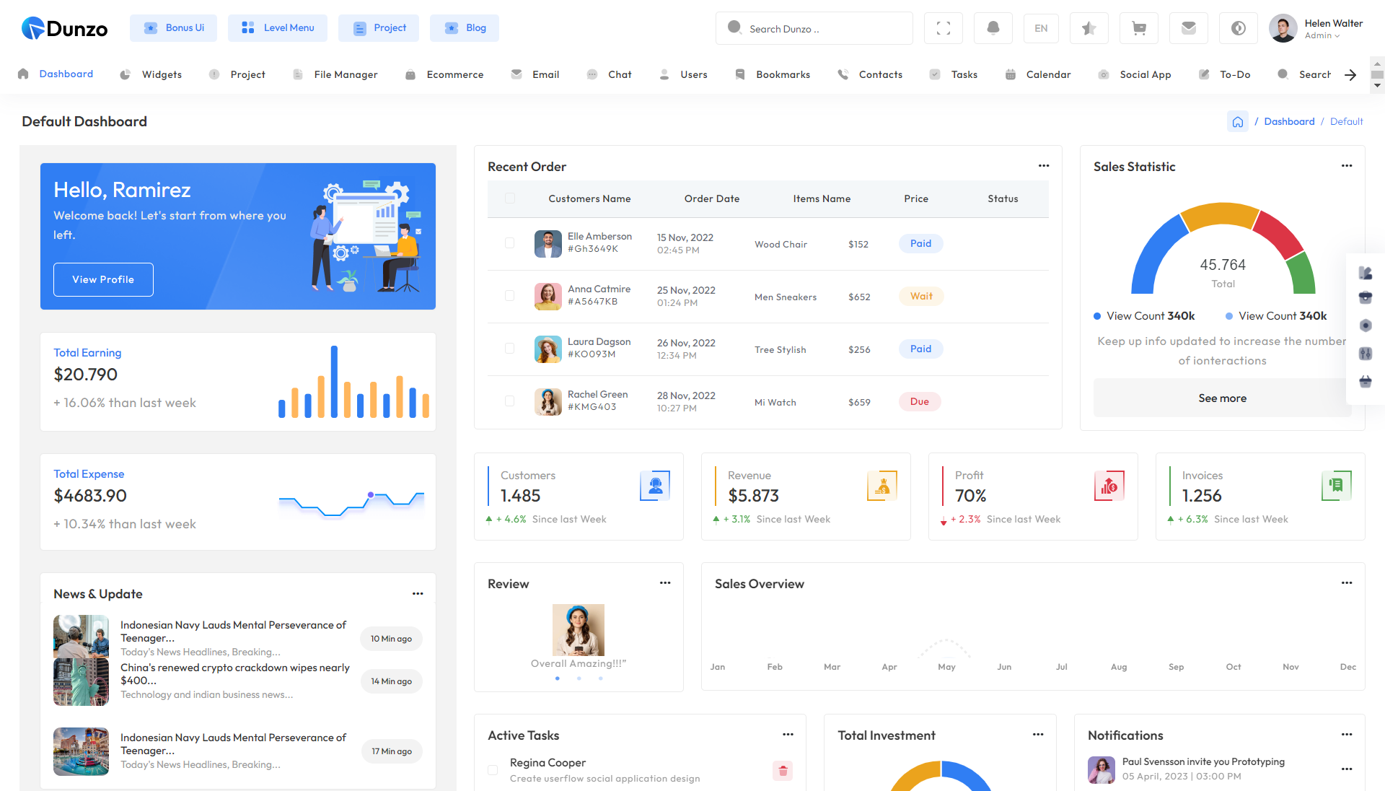Delete Regina Cooper task with trash icon
1385x791 pixels.
(x=783, y=770)
